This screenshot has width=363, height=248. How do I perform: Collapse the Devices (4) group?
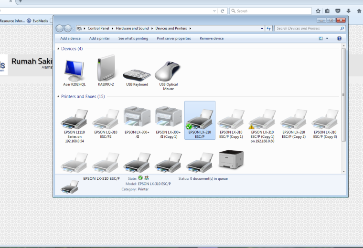[x=58, y=49]
